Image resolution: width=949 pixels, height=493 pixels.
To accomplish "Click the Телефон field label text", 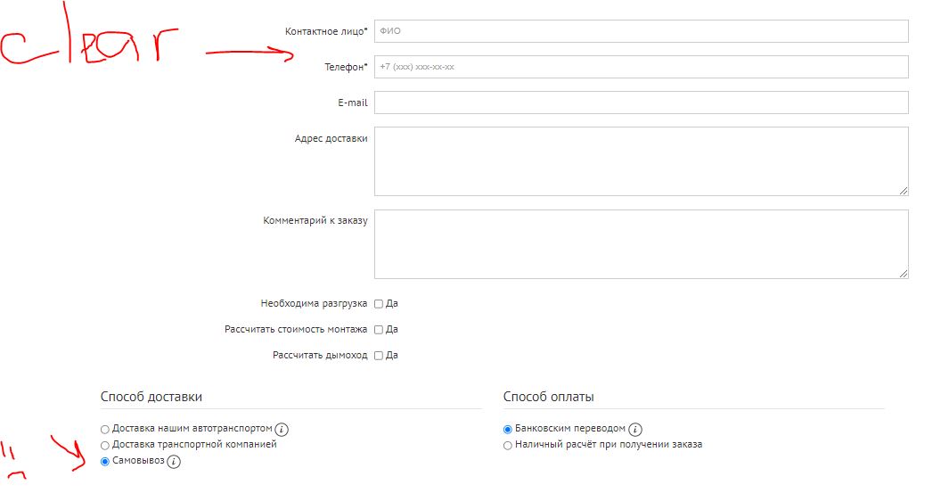I will click(346, 67).
